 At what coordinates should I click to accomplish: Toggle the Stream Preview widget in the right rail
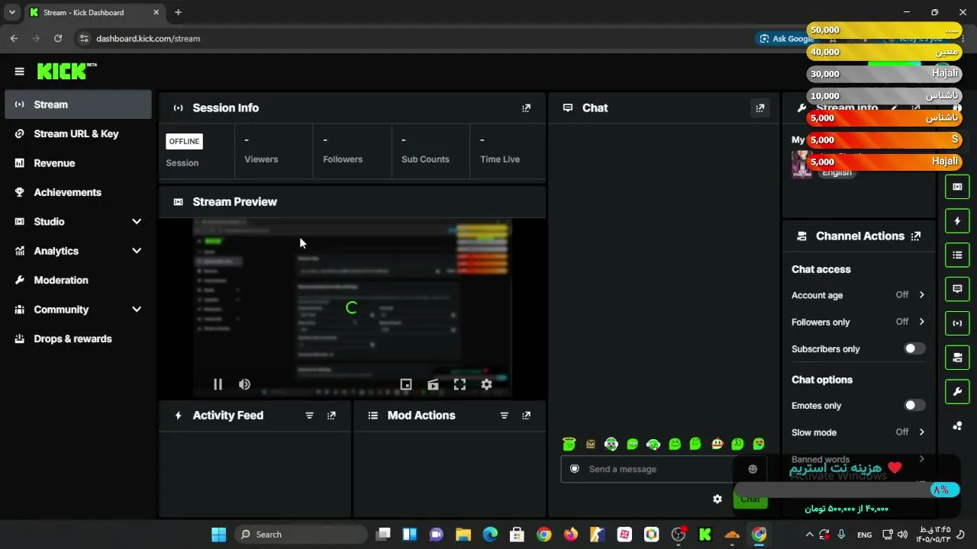(957, 187)
